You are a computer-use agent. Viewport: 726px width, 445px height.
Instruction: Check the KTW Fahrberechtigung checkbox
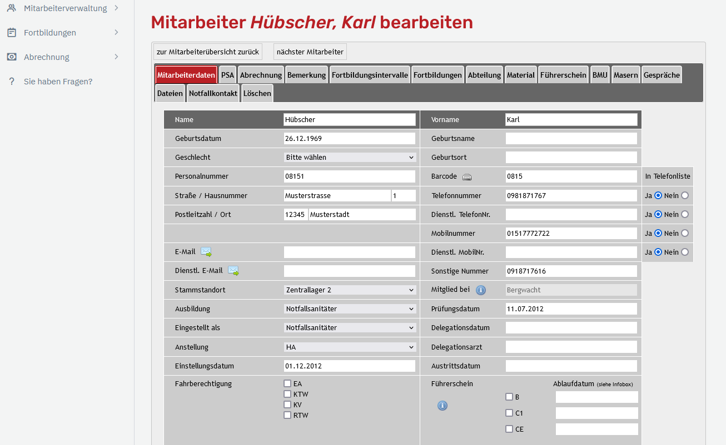coord(287,394)
